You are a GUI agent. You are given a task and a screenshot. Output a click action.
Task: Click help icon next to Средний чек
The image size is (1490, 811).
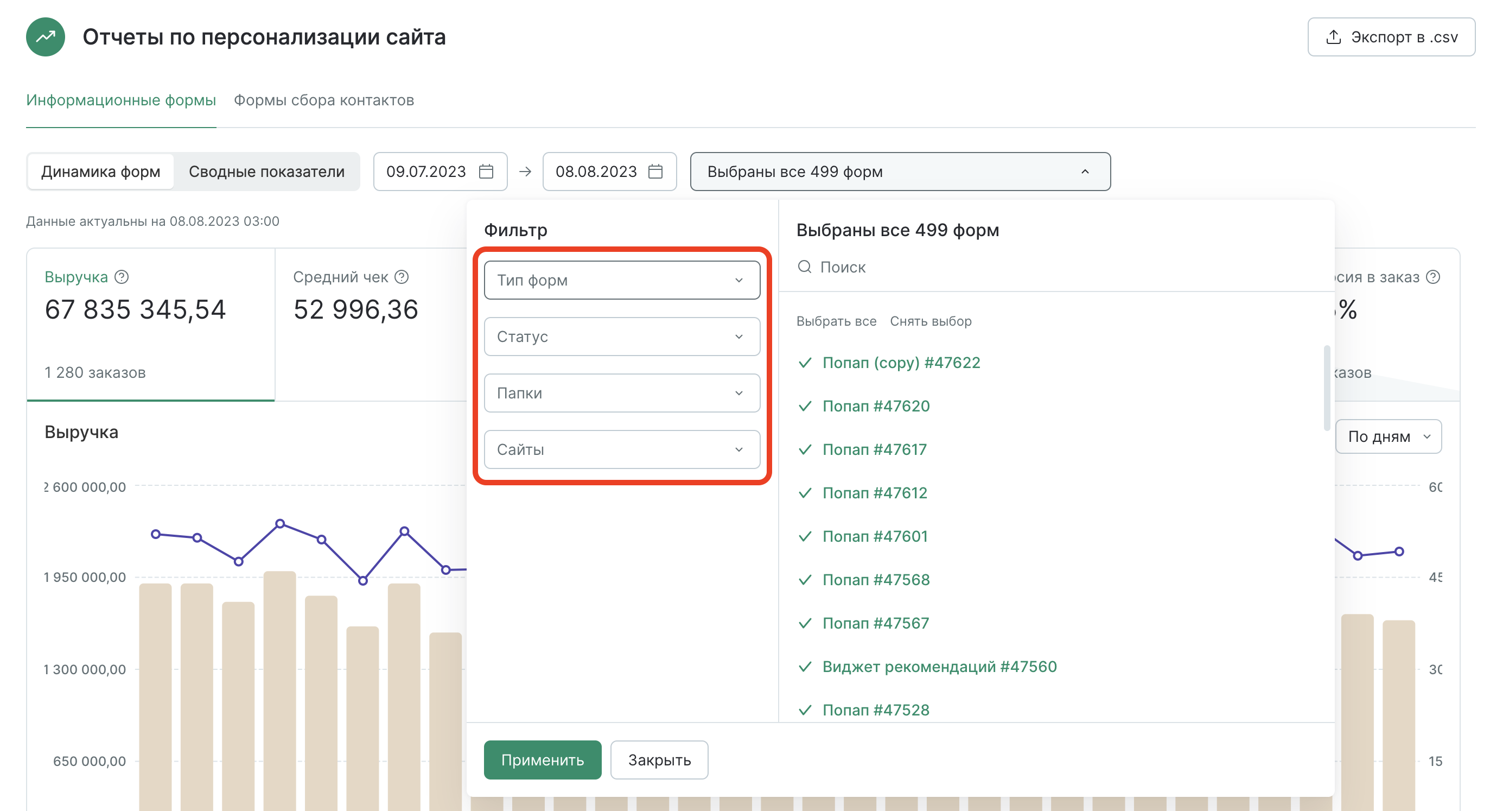[402, 277]
